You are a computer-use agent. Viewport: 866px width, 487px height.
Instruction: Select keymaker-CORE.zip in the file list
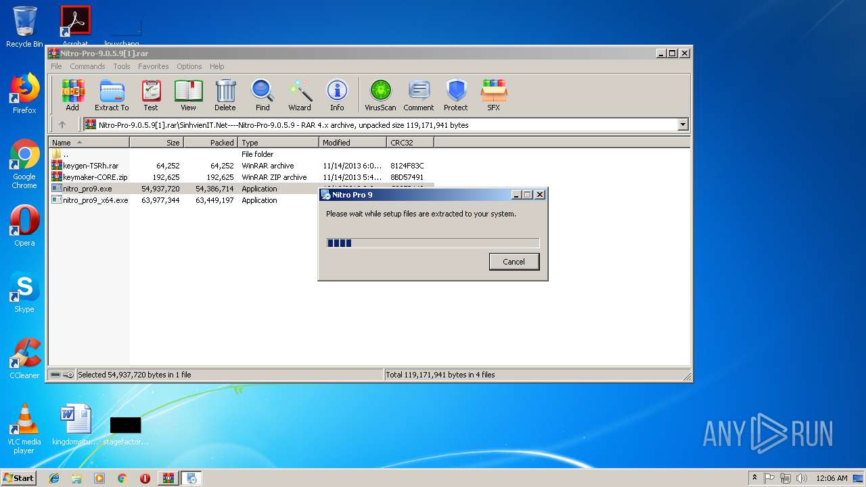[x=242, y=177]
